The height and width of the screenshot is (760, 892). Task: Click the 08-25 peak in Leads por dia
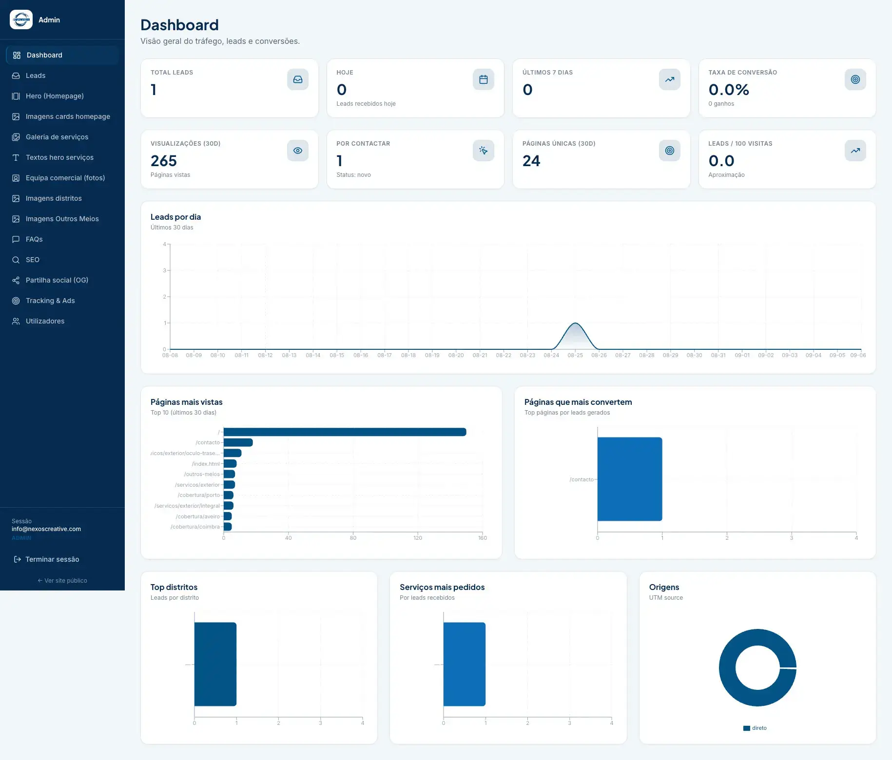(x=575, y=324)
